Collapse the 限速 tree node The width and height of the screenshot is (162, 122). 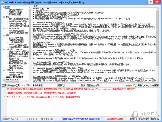tap(4, 35)
